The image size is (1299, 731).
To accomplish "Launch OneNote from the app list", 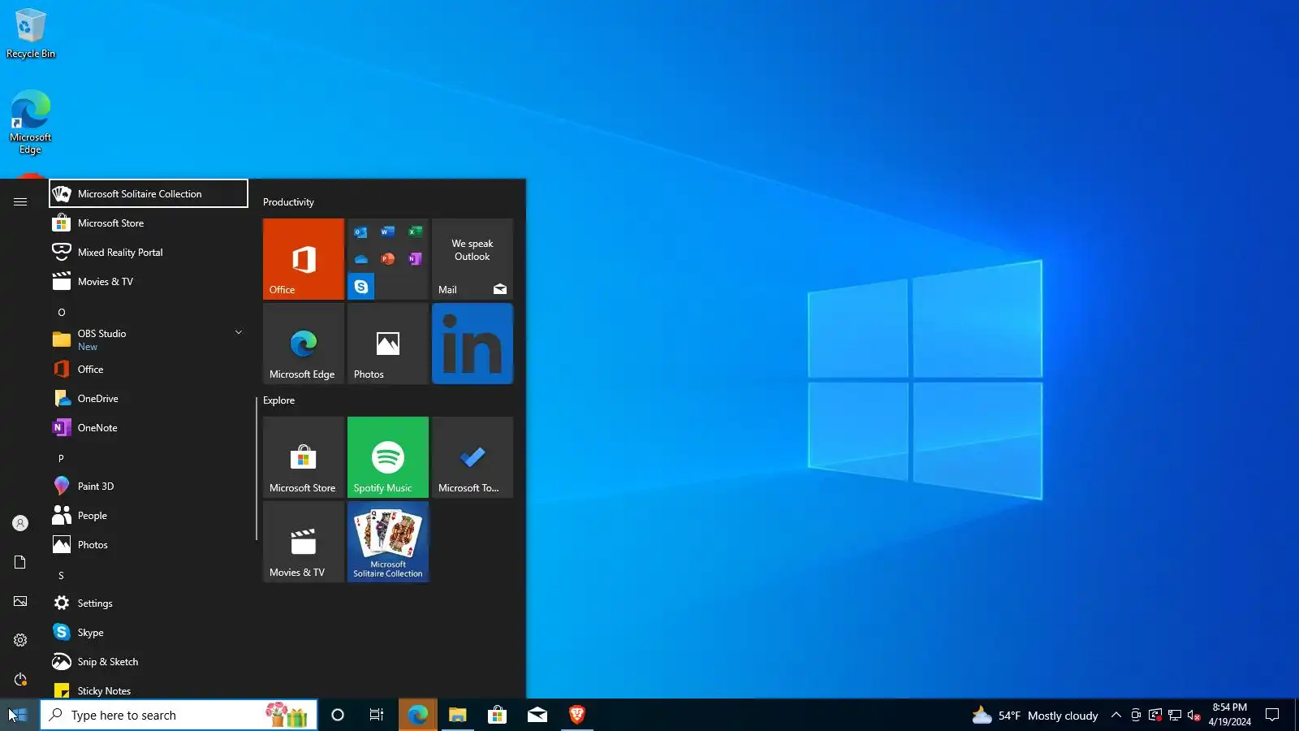I will pyautogui.click(x=149, y=427).
